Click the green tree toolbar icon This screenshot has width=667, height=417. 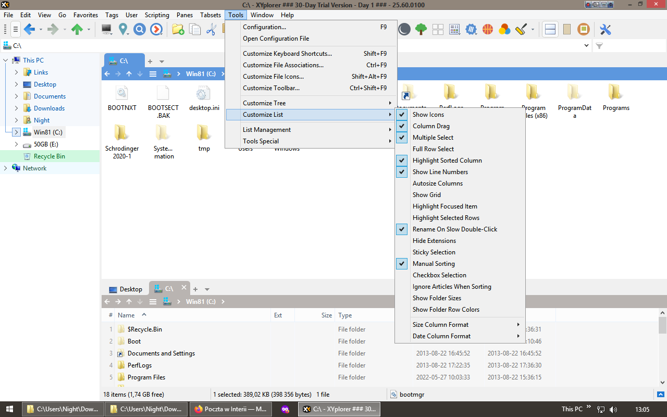point(421,29)
